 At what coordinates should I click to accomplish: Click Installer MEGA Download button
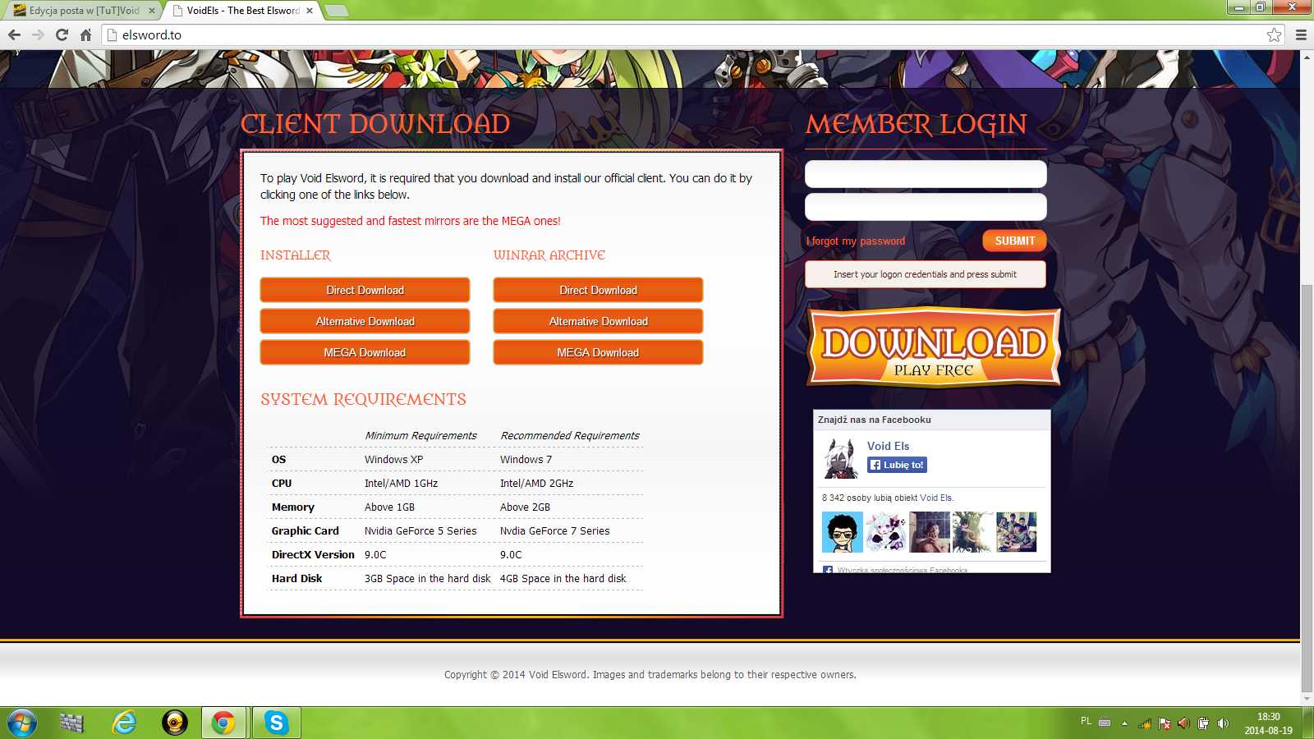[x=365, y=352]
